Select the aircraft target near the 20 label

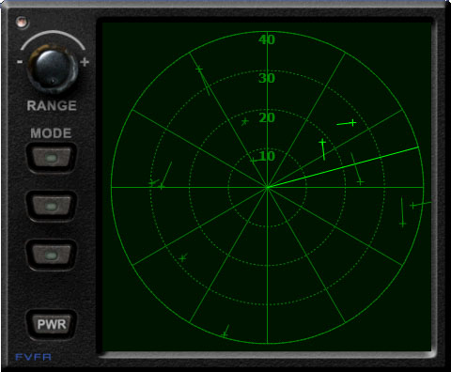(244, 121)
